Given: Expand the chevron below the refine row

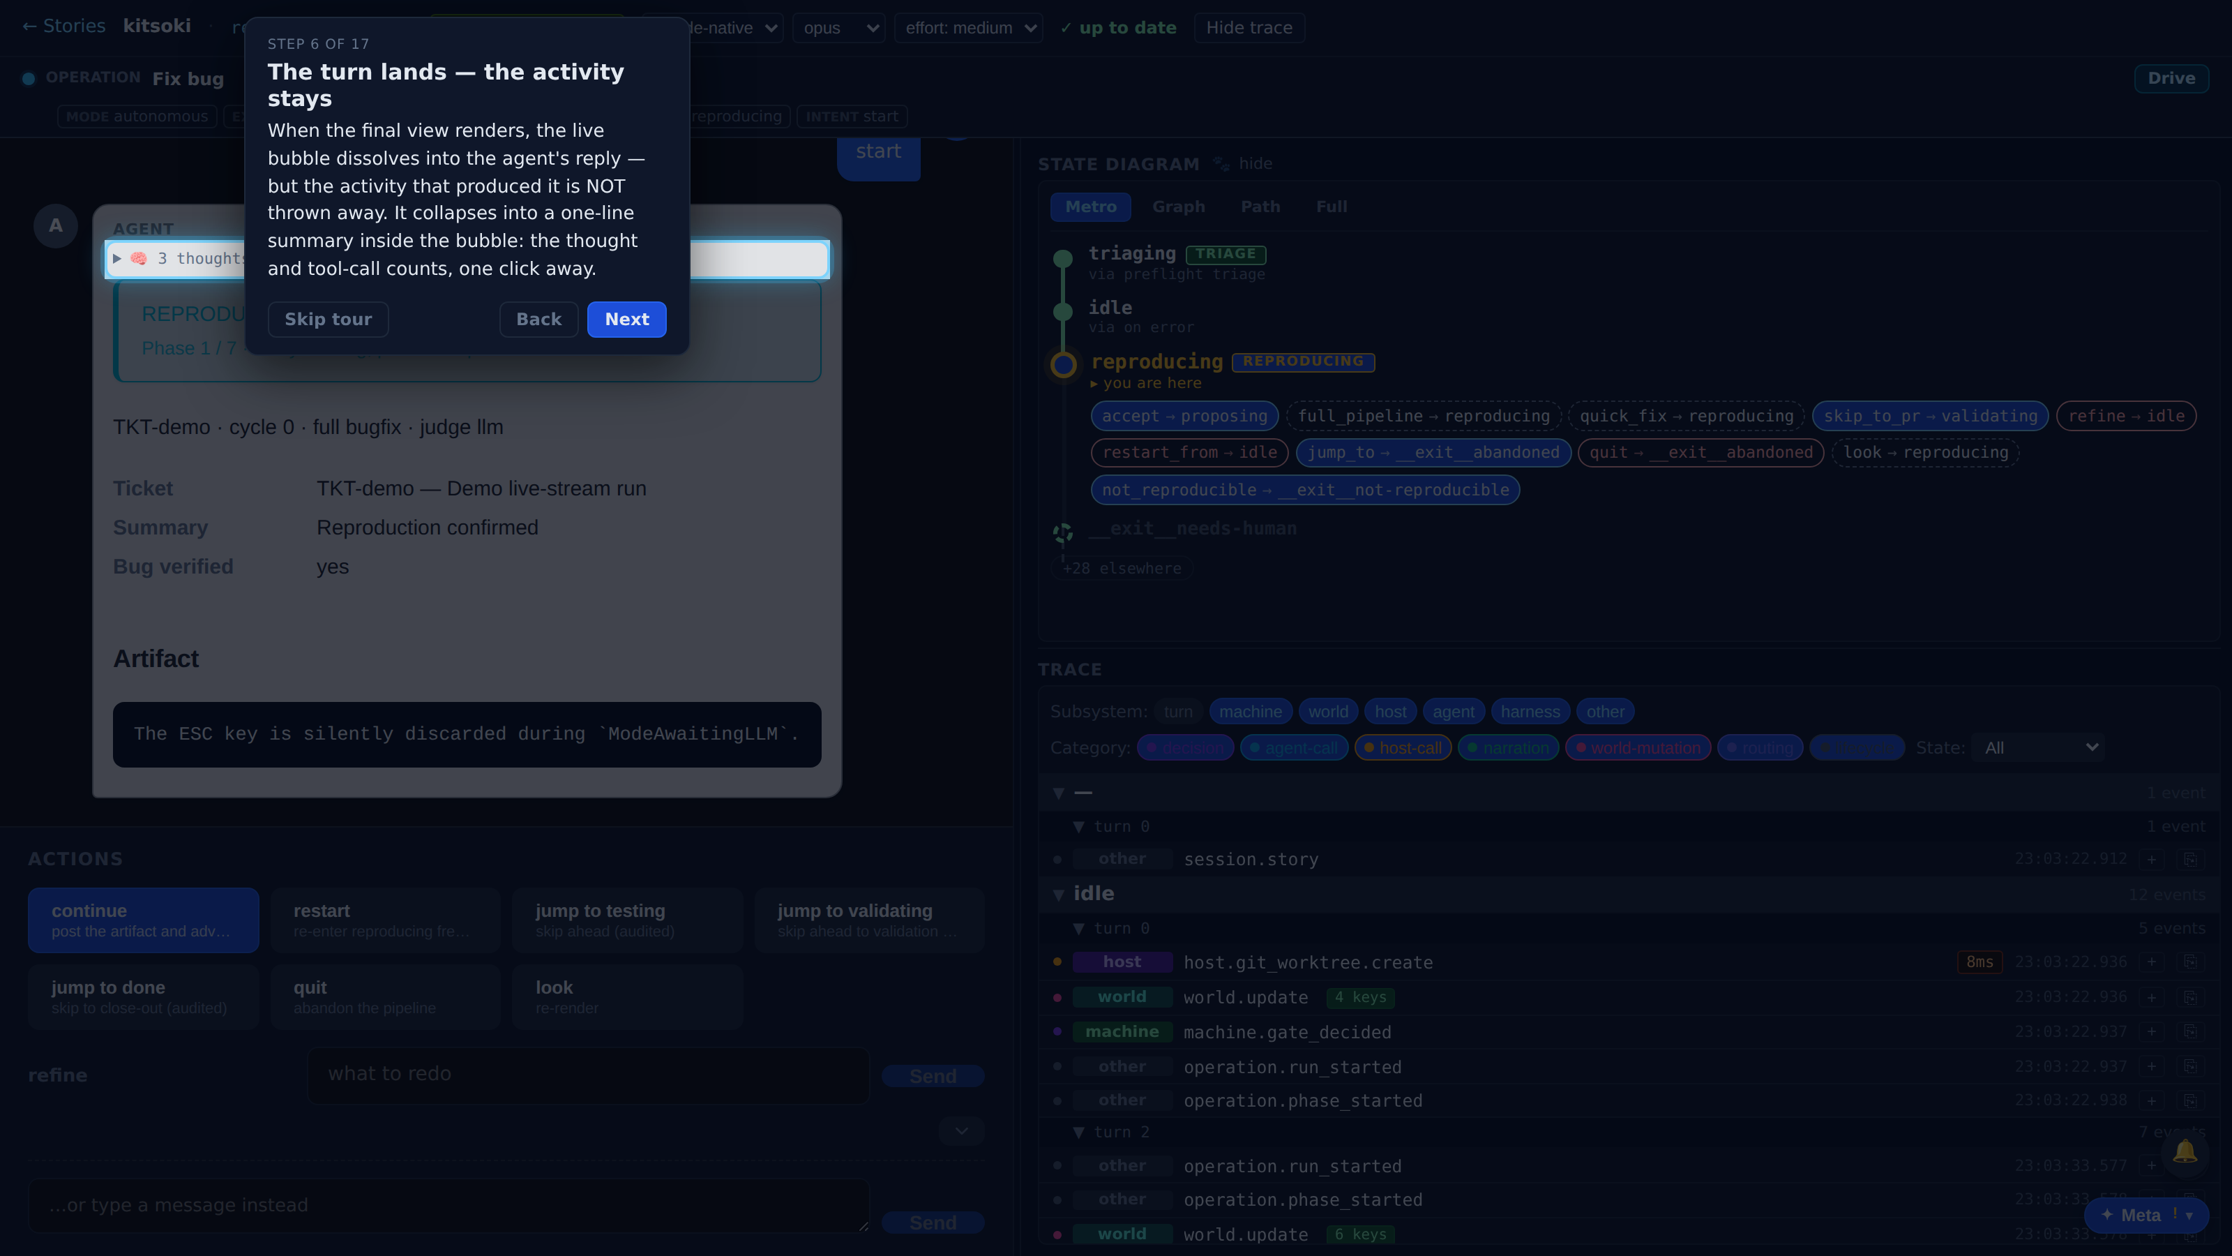Looking at the screenshot, I should click(x=962, y=1130).
